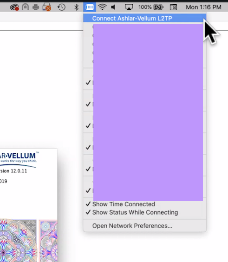The width and height of the screenshot is (228, 262).
Task: Open the Bluetooth menu
Action: (76, 7)
